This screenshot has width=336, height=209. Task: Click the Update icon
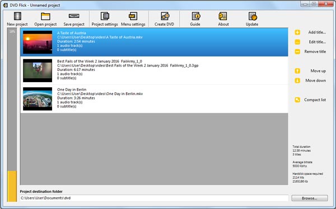pyautogui.click(x=253, y=16)
